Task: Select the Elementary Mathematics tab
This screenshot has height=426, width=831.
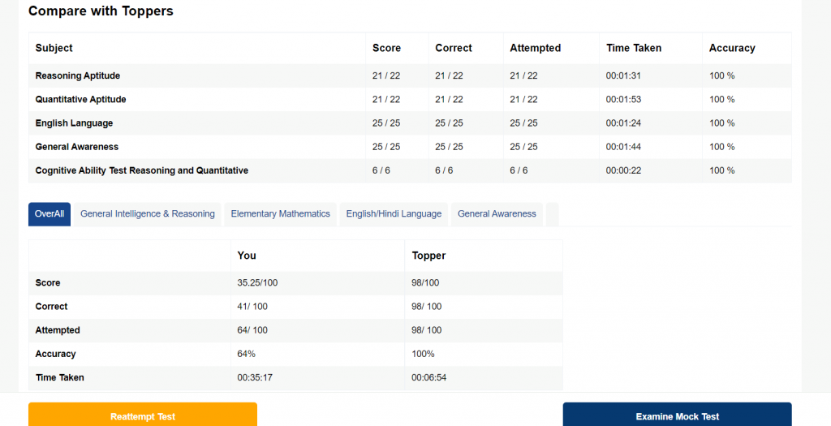Action: [280, 214]
